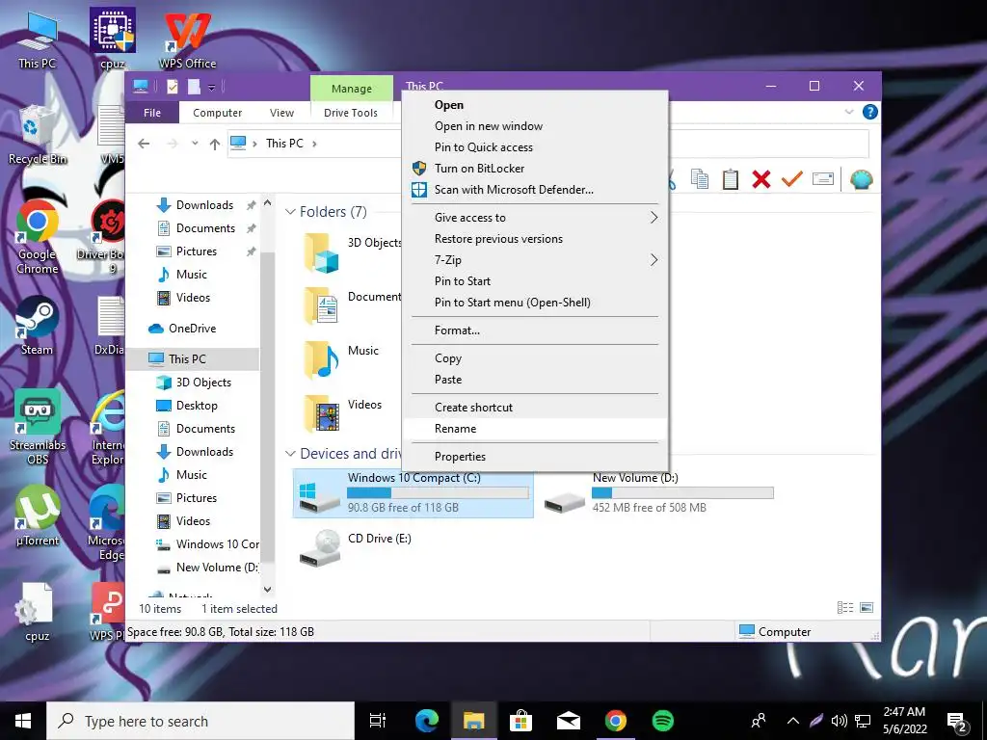Click the Properties quick access toolbar icon
The width and height of the screenshot is (987, 740).
172,86
